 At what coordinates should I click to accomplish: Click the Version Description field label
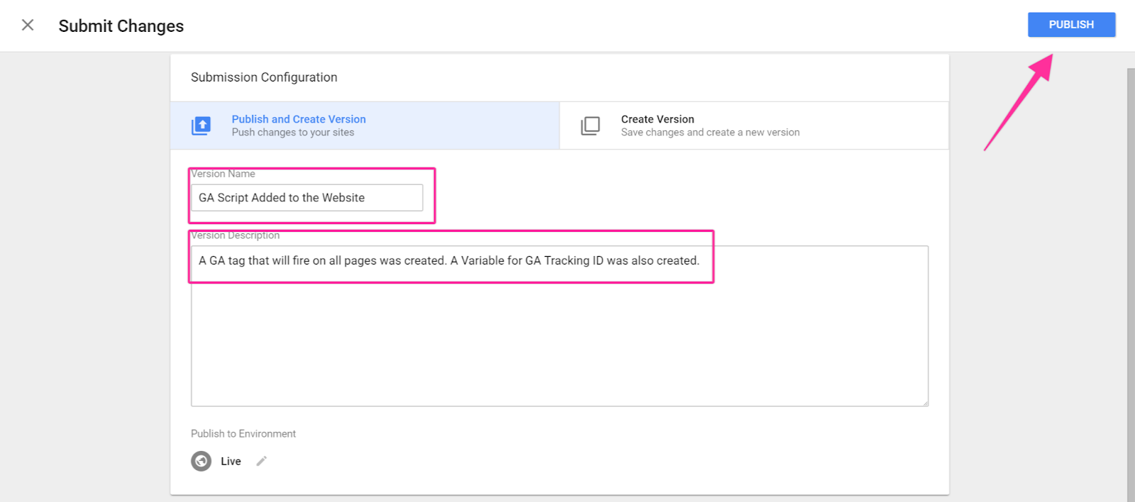coord(236,235)
